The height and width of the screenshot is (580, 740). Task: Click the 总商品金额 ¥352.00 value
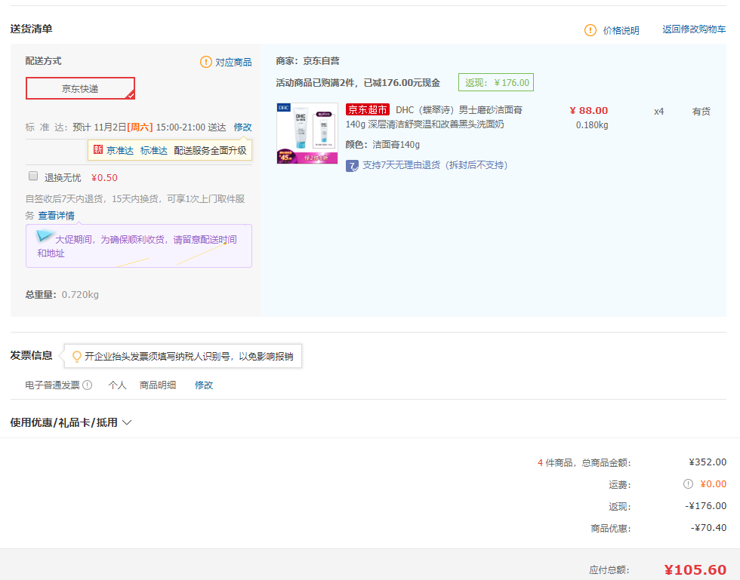708,462
